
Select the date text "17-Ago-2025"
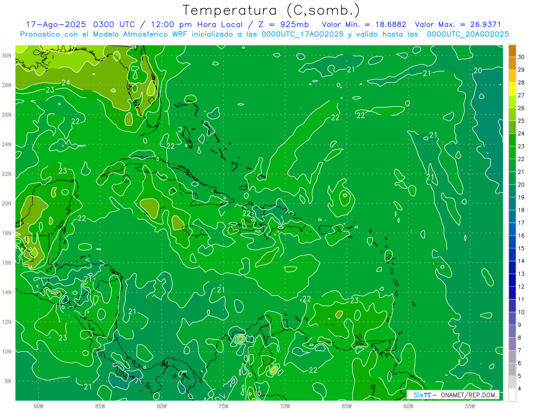56,24
